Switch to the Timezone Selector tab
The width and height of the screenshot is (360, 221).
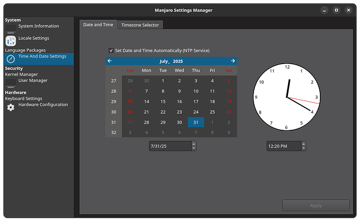click(140, 25)
